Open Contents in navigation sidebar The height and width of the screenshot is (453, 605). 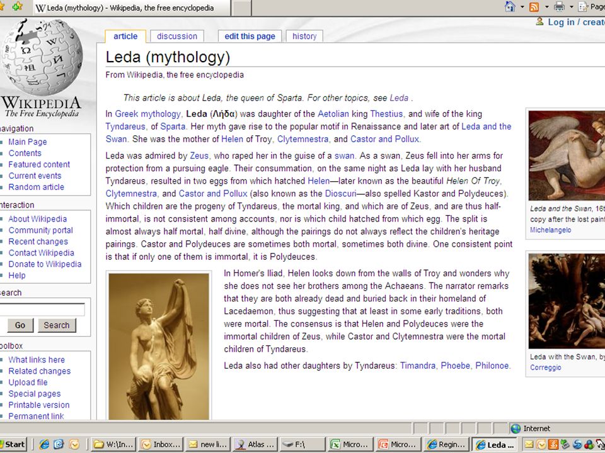click(x=25, y=153)
